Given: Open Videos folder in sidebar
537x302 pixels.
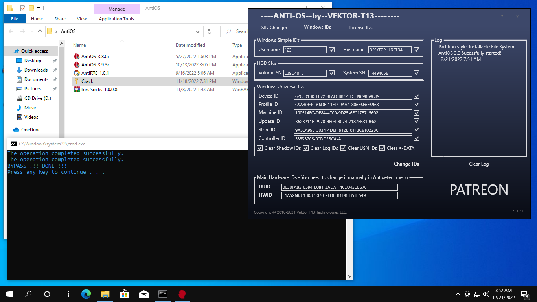Looking at the screenshot, I should coord(31,117).
